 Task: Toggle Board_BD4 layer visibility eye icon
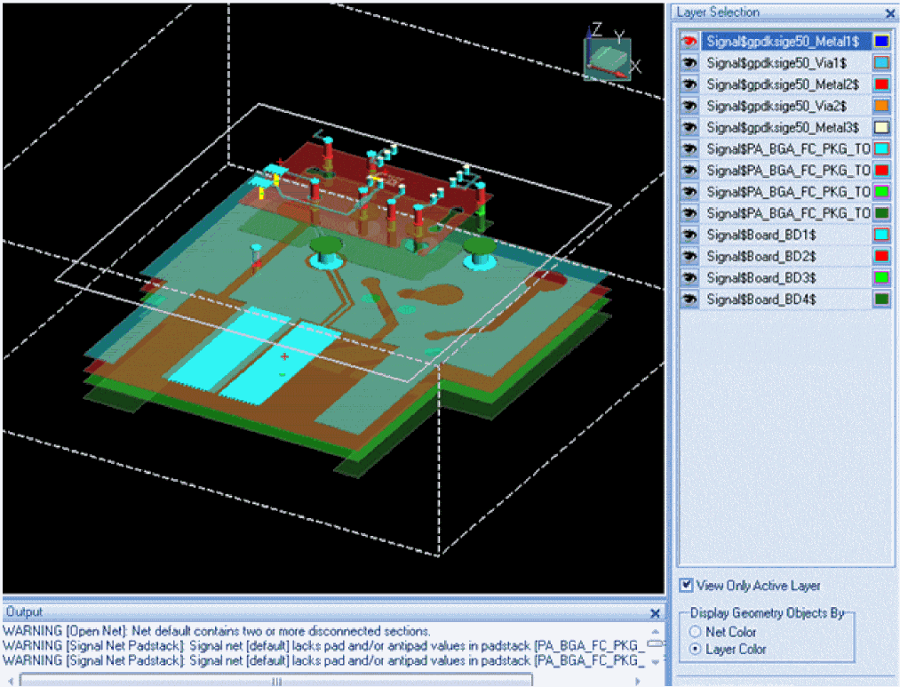(689, 300)
